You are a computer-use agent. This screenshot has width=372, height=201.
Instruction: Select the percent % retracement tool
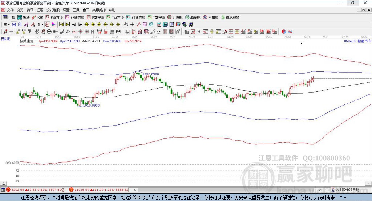199,32
